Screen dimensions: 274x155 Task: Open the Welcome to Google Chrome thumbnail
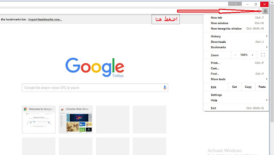click(39, 119)
